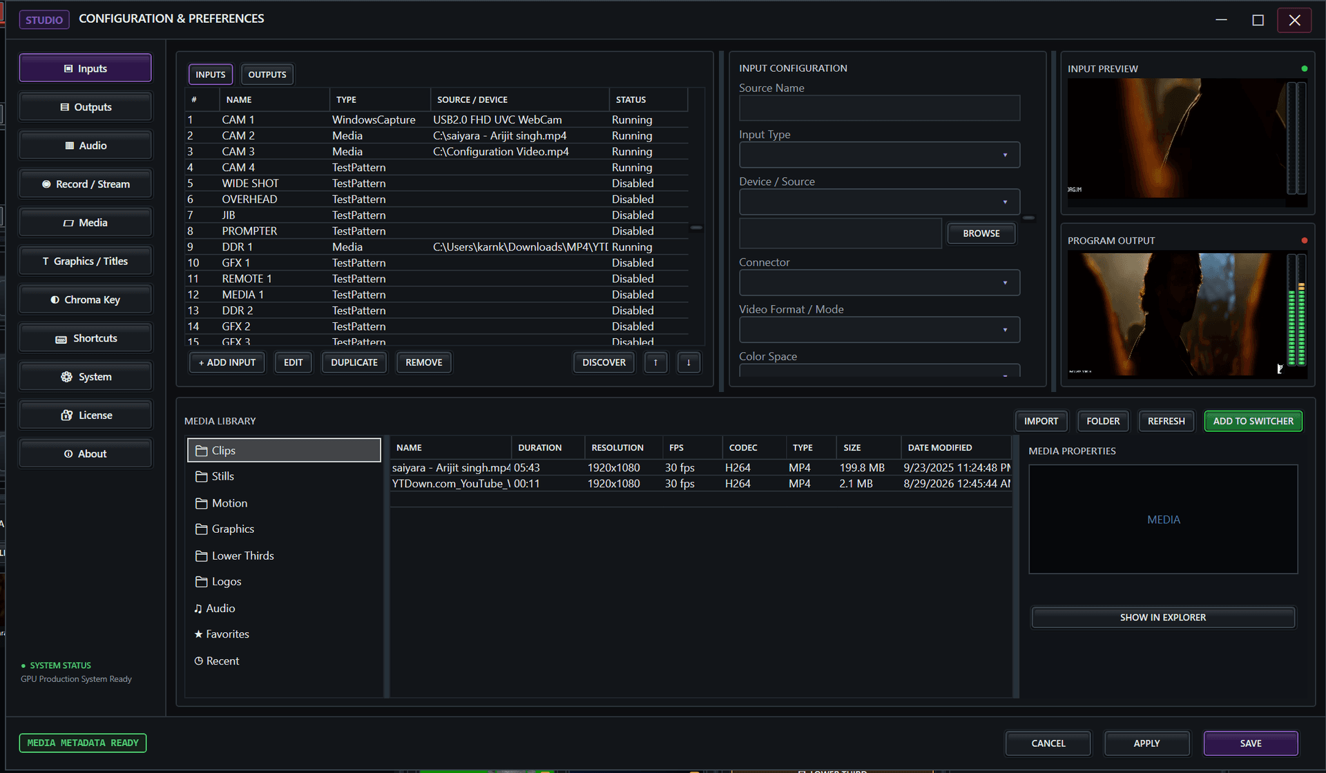
Task: Select the DDR 1 input row
Action: (436, 247)
